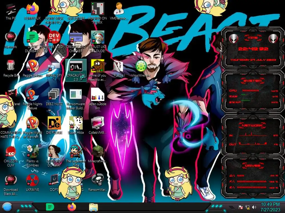Click the NETWORK widget header
Screen dimensions: 285x213
252,125
